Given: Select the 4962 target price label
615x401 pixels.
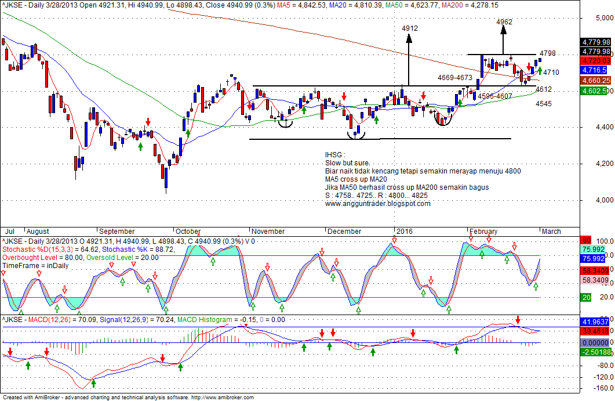Looking at the screenshot, I should (x=504, y=21).
